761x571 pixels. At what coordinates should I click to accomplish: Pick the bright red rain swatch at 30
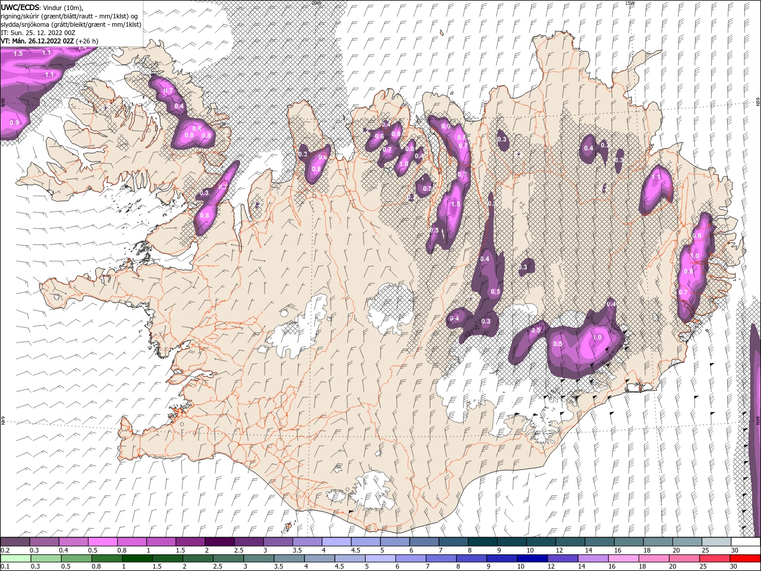click(744, 559)
